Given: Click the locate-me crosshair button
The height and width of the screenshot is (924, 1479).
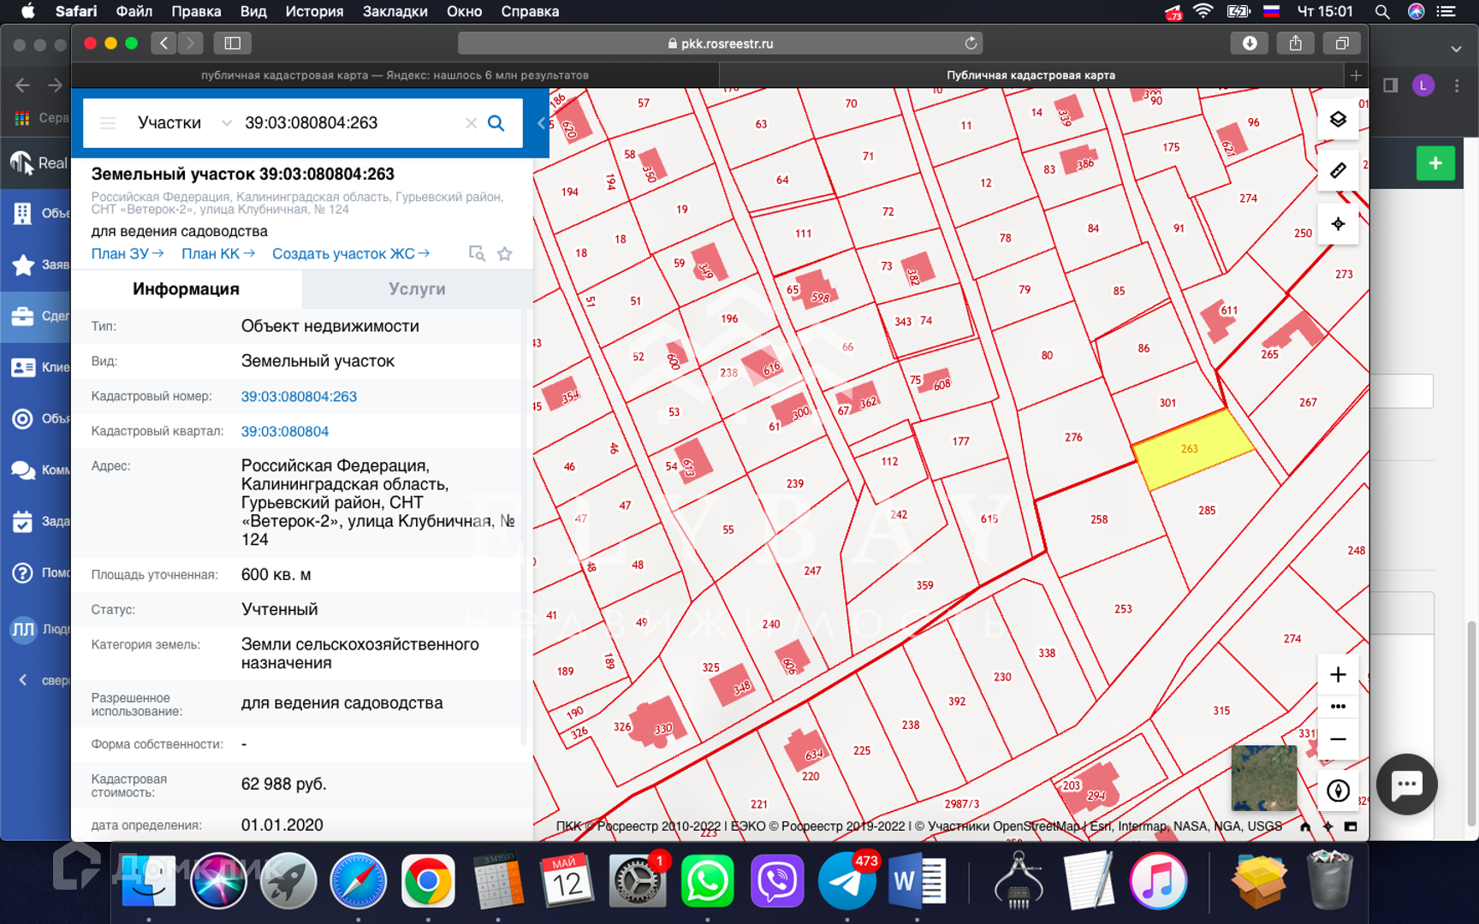Looking at the screenshot, I should click(x=1338, y=224).
